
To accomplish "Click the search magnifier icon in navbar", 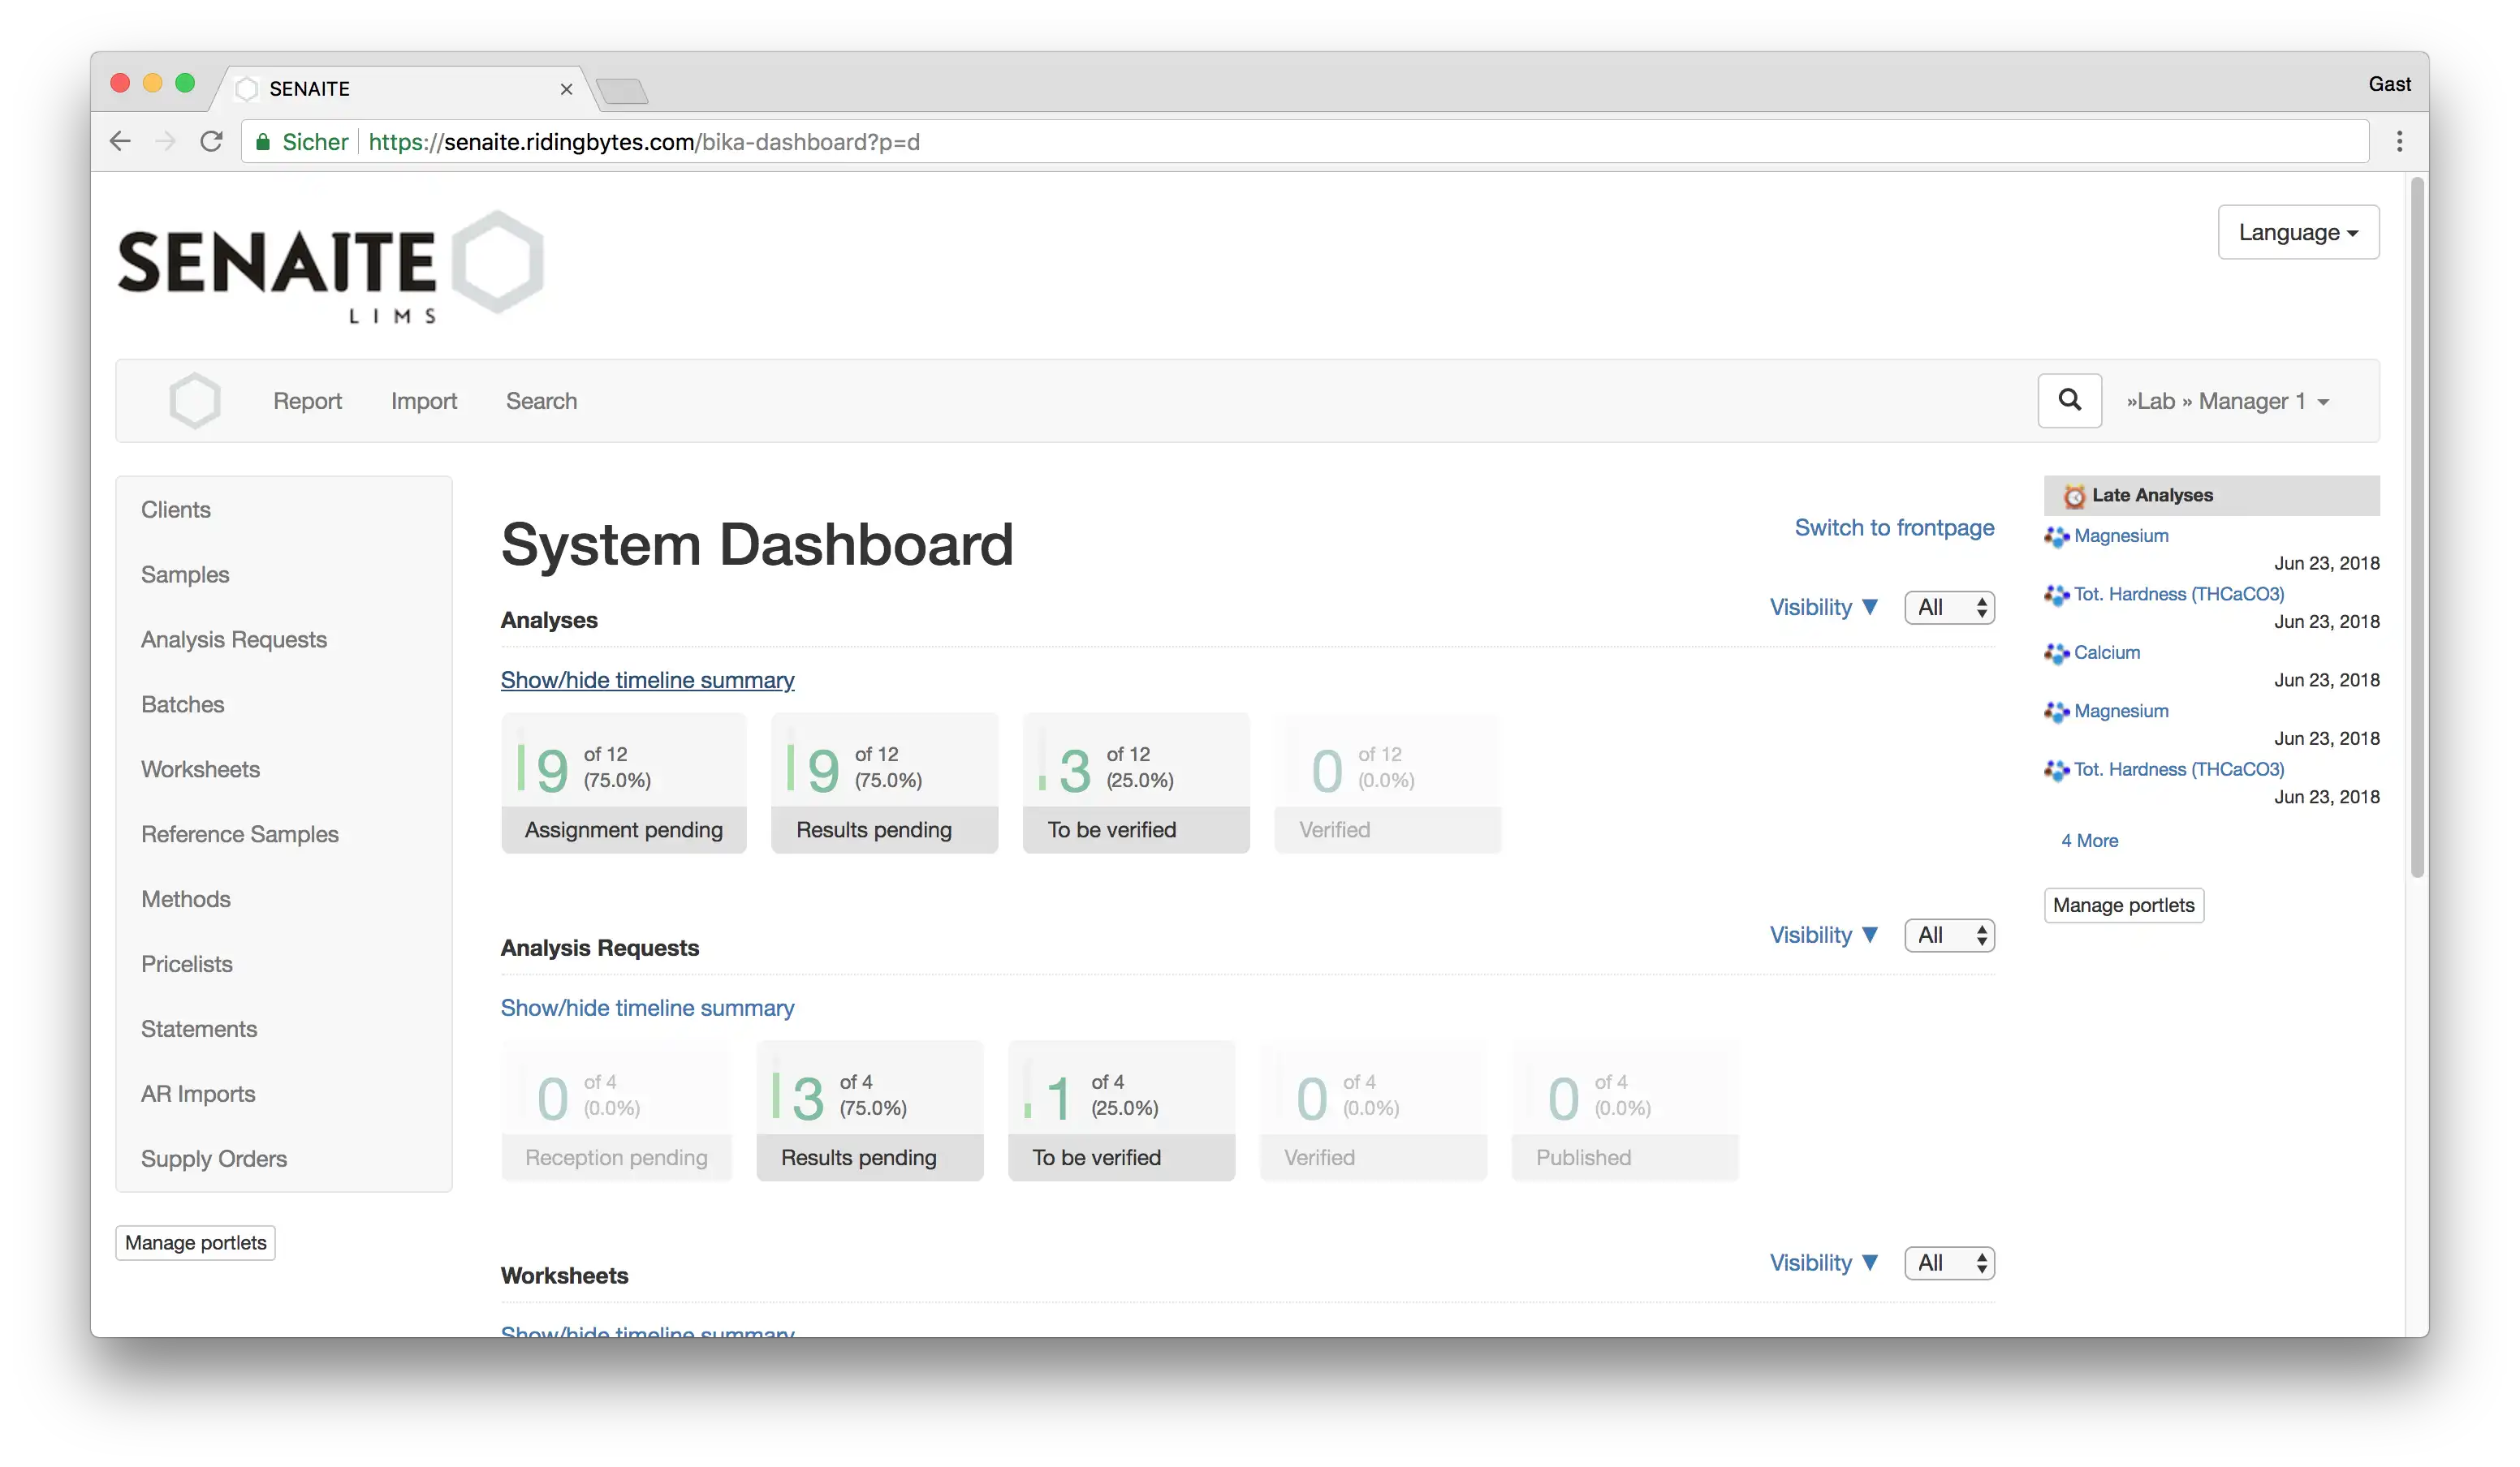I will coord(2069,400).
